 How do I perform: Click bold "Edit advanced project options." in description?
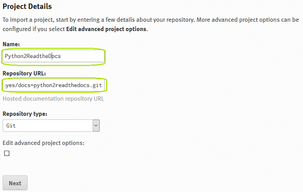pyautogui.click(x=107, y=29)
